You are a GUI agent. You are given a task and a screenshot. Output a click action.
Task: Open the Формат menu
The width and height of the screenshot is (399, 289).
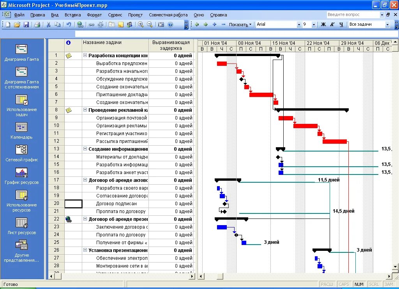[94, 15]
